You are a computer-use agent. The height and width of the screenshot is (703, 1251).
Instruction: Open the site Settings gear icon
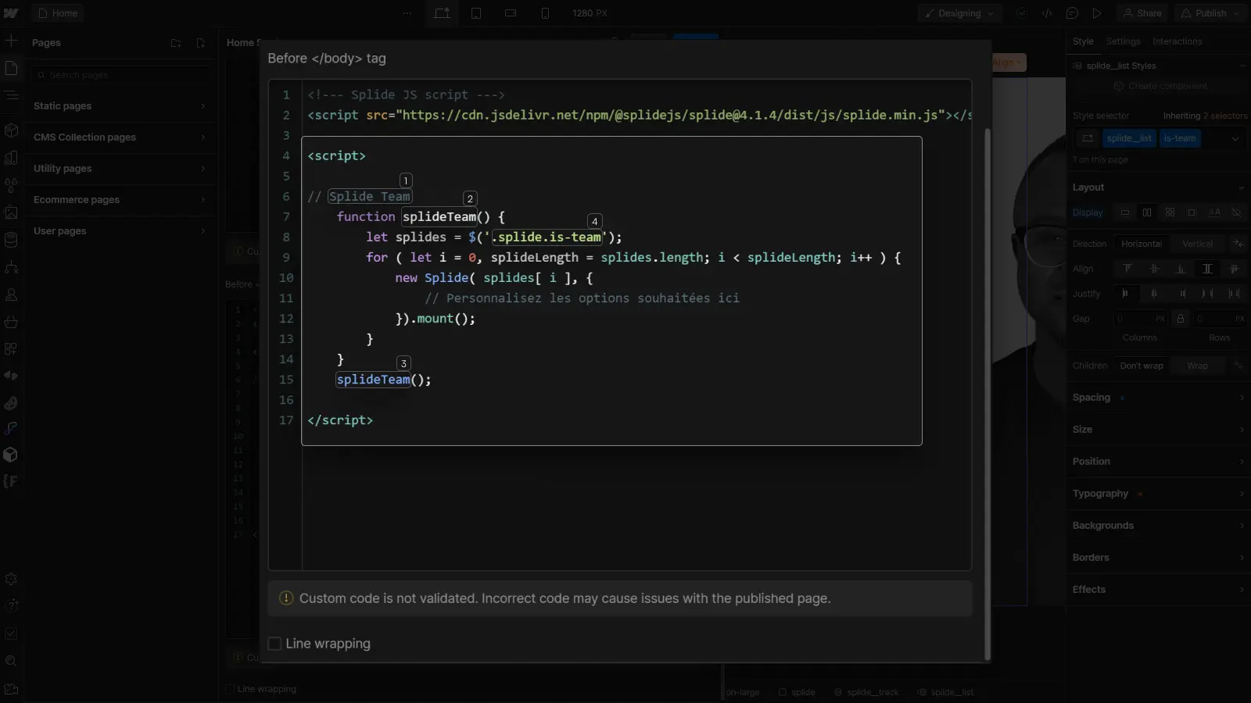[x=11, y=579]
